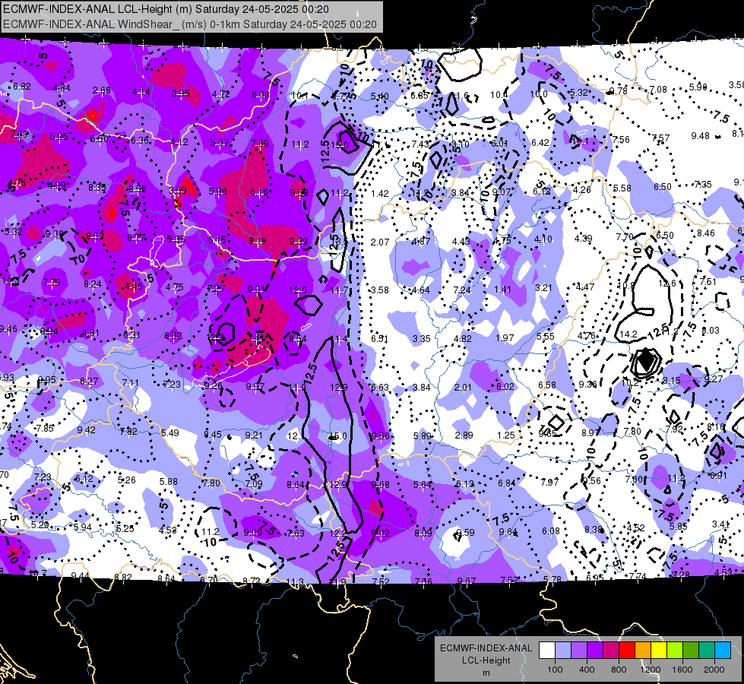
Task: Click the unit label 'm' in the legend
Action: coord(486,673)
